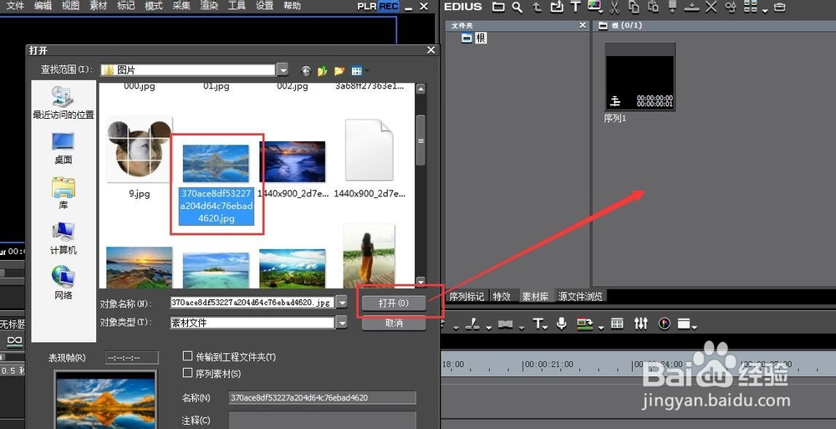The width and height of the screenshot is (836, 429).
Task: Open the 文件 menu
Action: pyautogui.click(x=14, y=6)
